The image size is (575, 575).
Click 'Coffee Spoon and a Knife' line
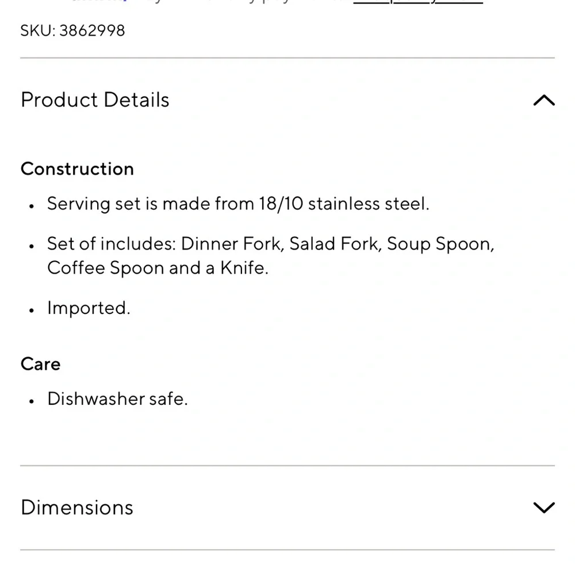[x=158, y=268]
